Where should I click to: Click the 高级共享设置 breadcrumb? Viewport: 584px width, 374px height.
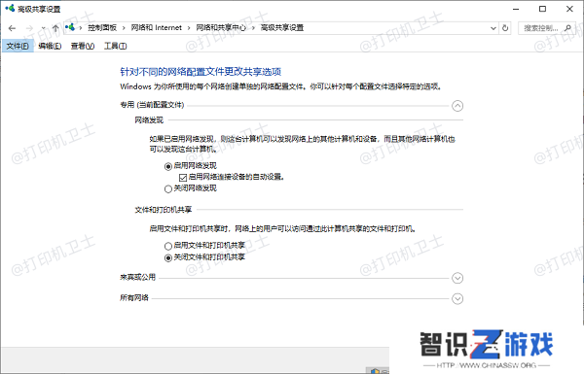coord(282,28)
